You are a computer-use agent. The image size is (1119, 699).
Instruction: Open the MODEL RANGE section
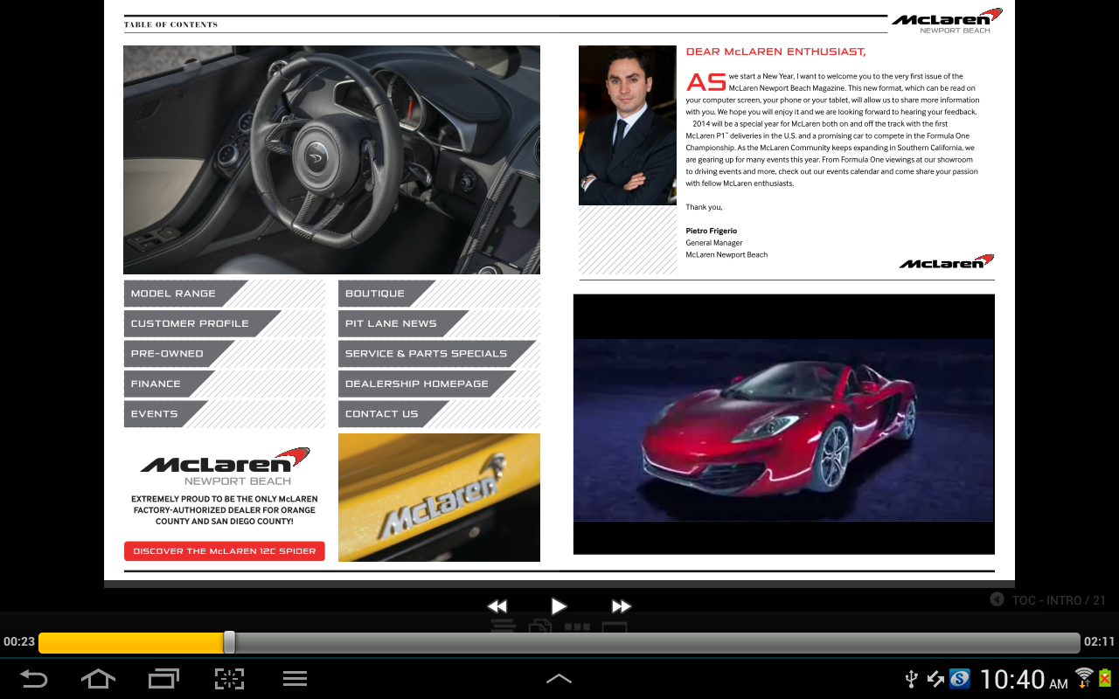point(187,294)
